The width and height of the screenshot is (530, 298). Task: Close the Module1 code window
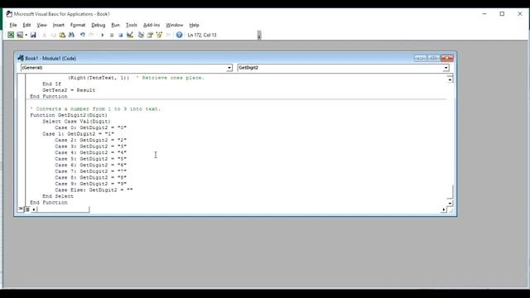[x=447, y=58]
